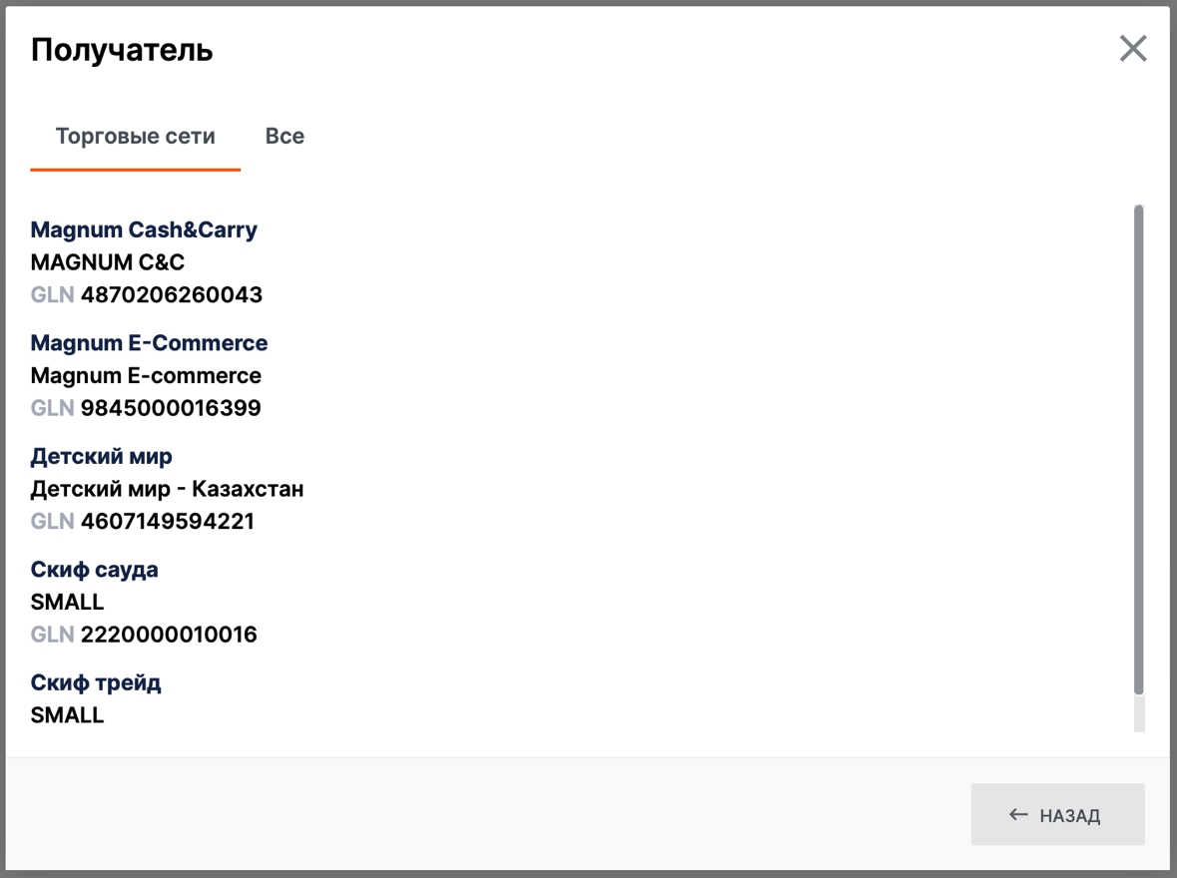Screen dimensions: 1177x878
Task: Choose the Magnum E-Commerce heading link
Action: click(x=149, y=343)
